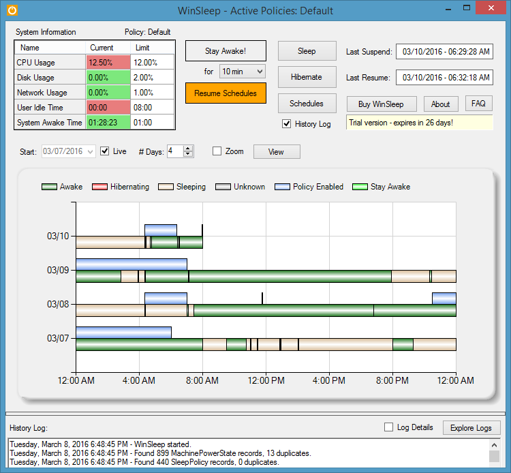Disable the Live checkbox
The height and width of the screenshot is (473, 511).
[105, 151]
